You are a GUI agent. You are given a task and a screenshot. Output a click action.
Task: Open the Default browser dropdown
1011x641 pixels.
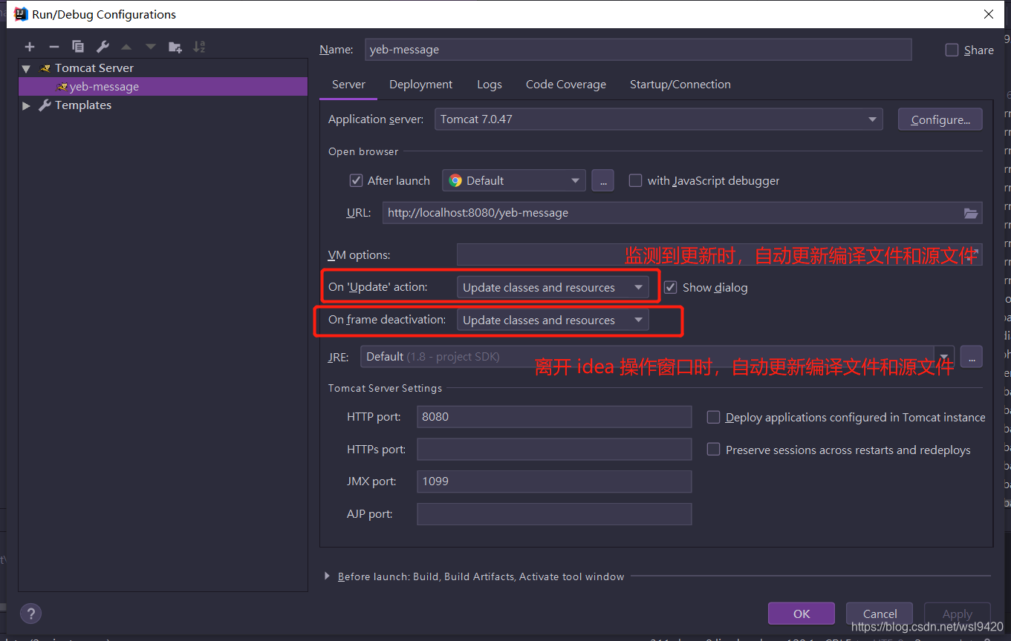pos(514,180)
